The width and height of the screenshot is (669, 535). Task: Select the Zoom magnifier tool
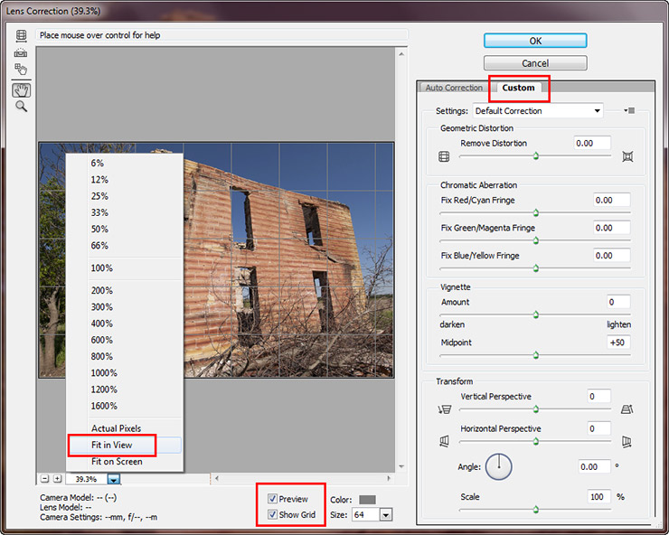point(21,107)
